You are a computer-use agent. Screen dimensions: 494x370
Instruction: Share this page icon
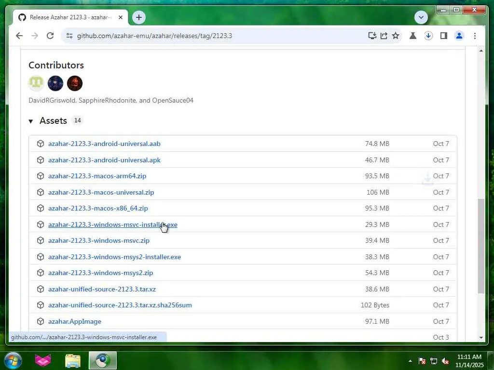point(384,36)
